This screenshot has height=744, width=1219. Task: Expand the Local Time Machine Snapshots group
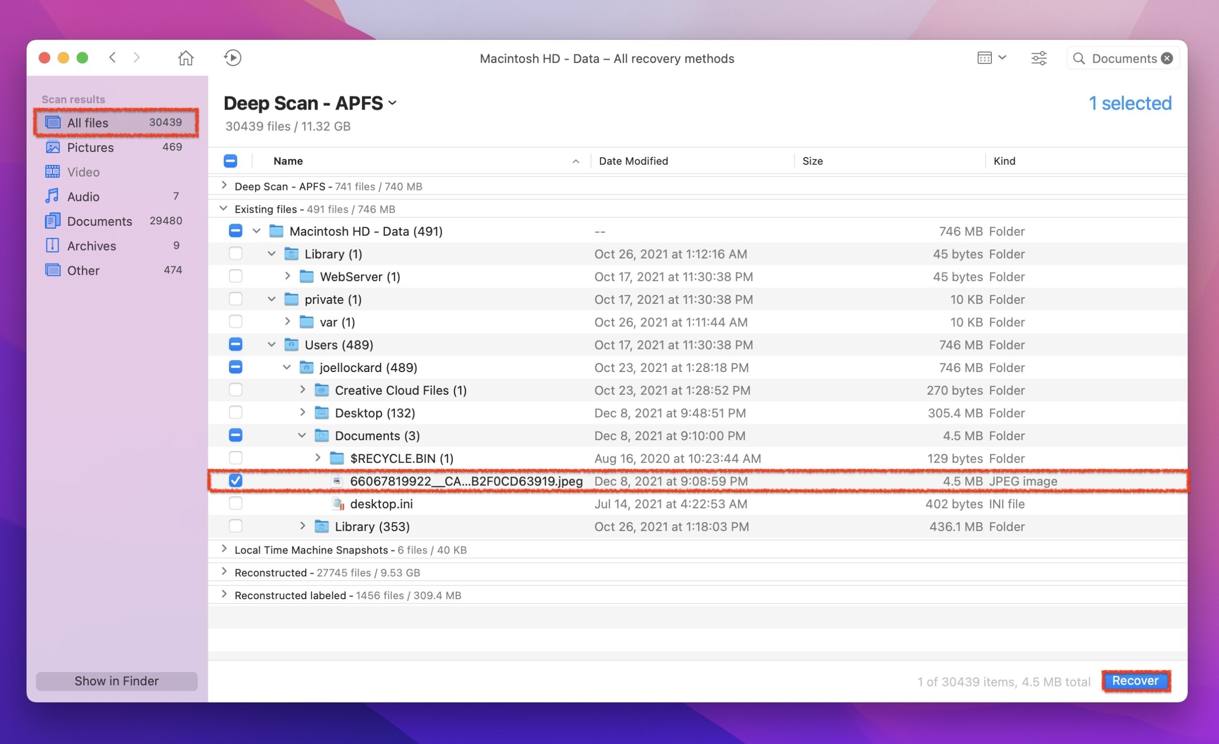tap(224, 549)
